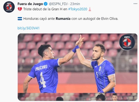Open the tweet via the 23min timestamp
Image resolution: width=139 pixels, height=102 pixels.
click(x=75, y=4)
